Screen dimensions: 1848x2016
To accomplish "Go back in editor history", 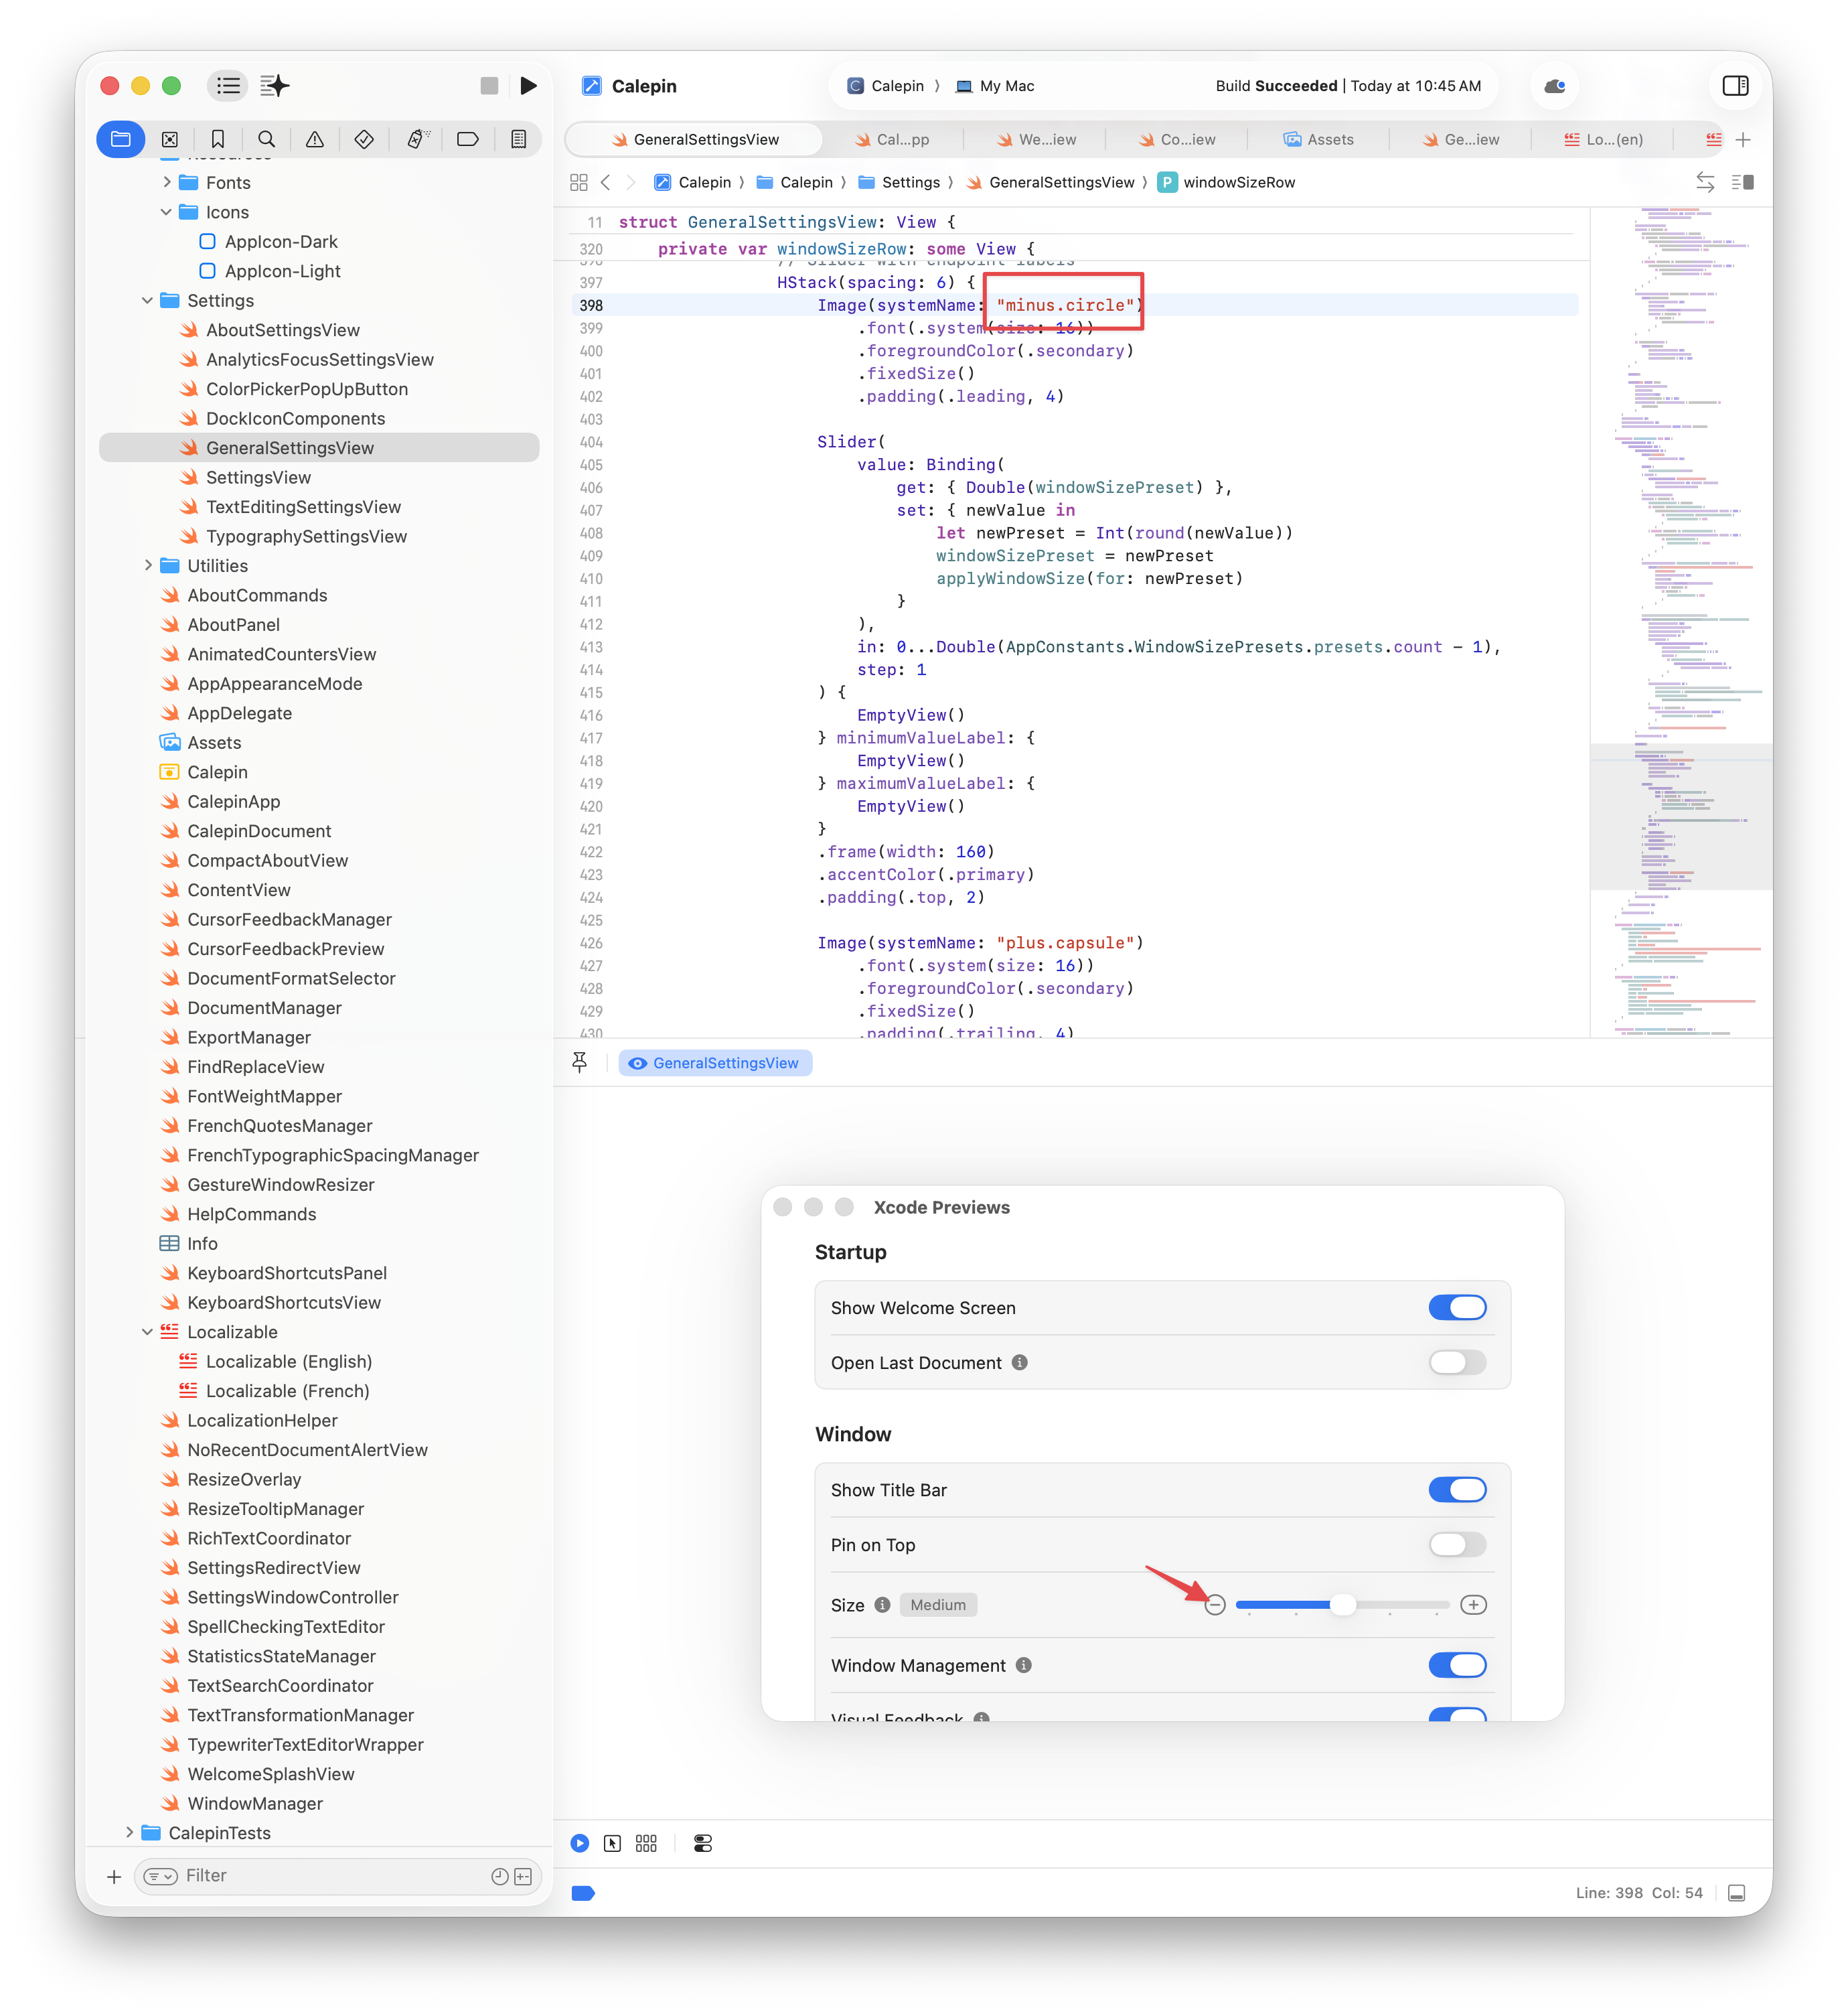I will (606, 182).
